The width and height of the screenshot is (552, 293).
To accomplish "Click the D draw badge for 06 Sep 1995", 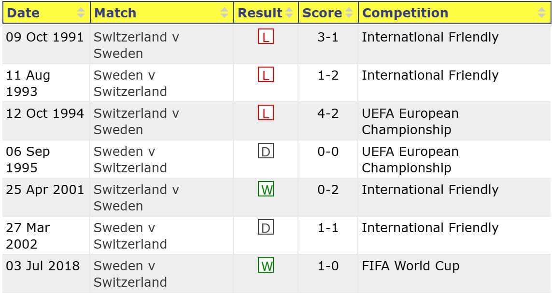I will (x=266, y=152).
